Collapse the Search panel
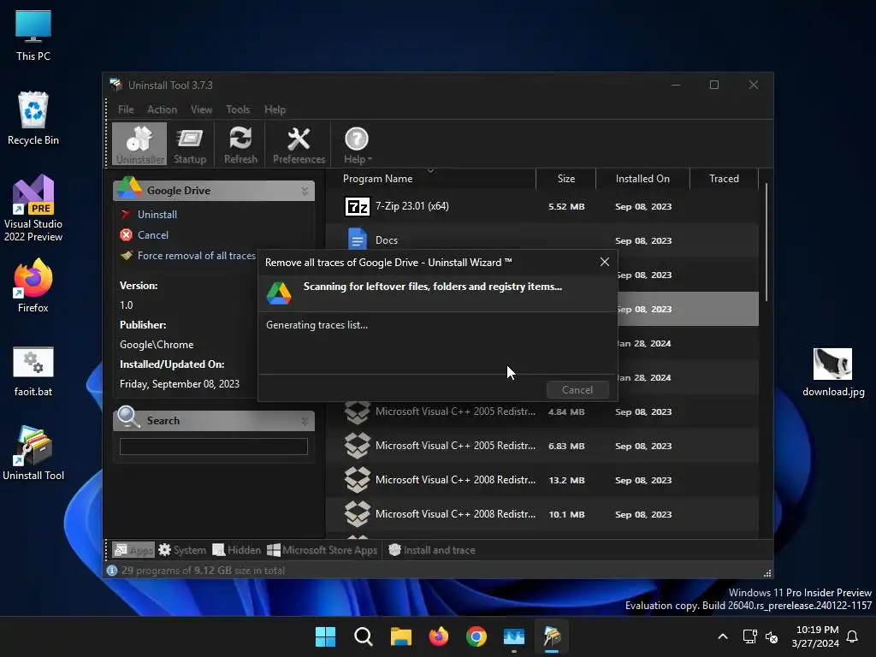Screen dimensions: 876x657 tap(305, 421)
